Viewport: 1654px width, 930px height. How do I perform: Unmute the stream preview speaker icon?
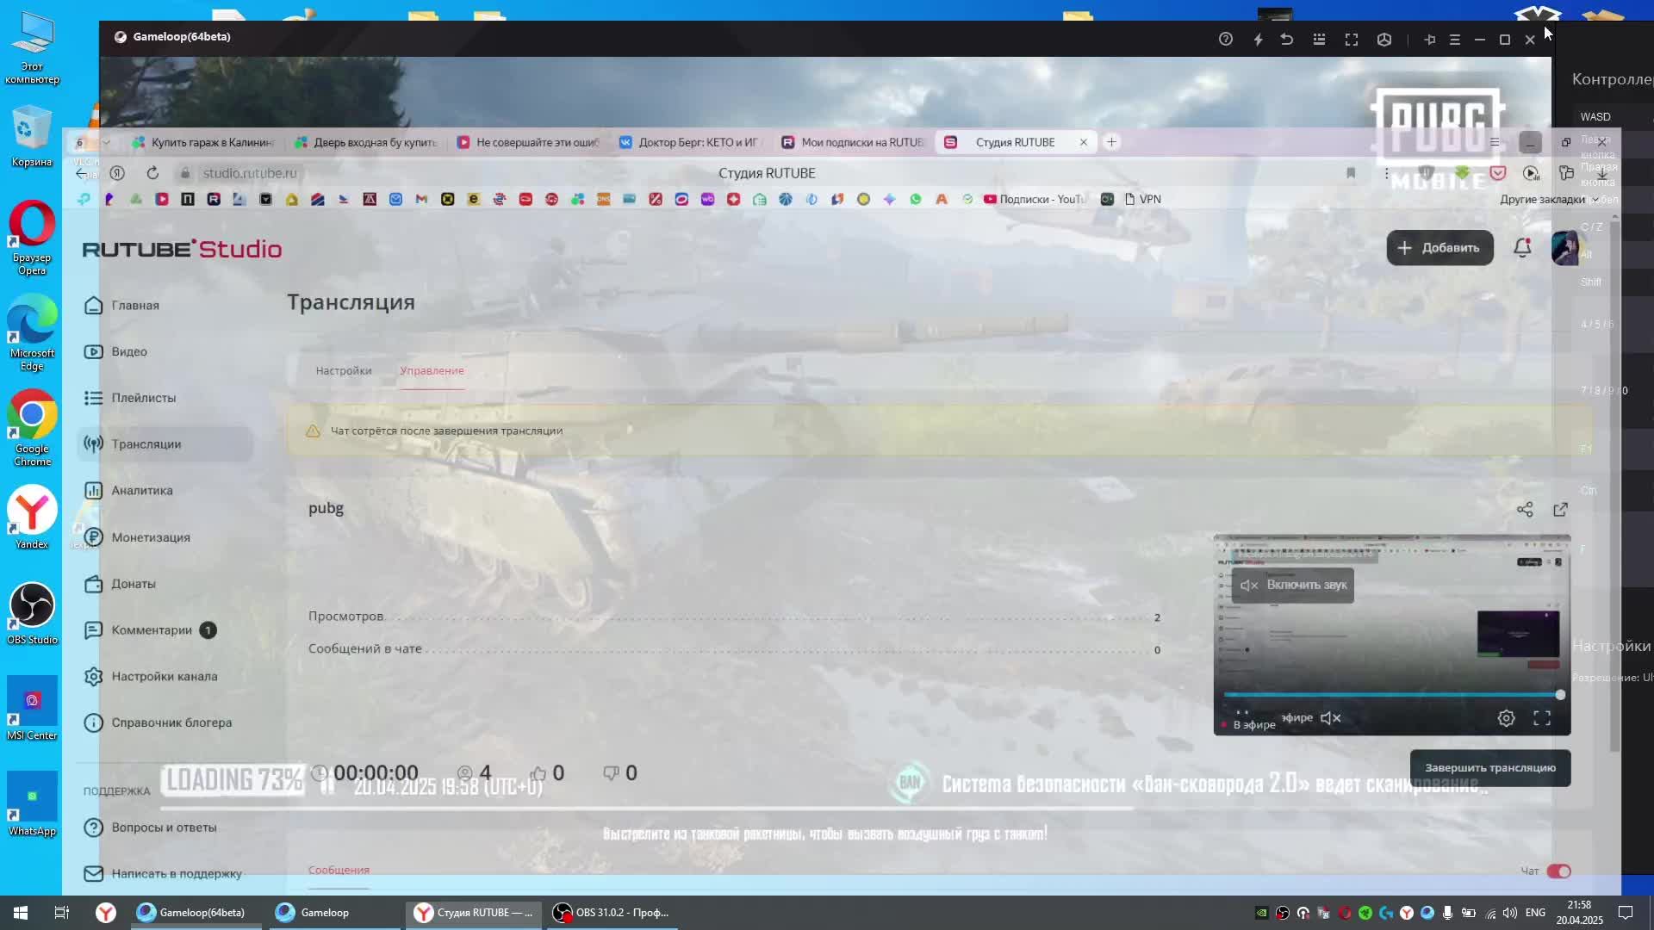[x=1331, y=718]
